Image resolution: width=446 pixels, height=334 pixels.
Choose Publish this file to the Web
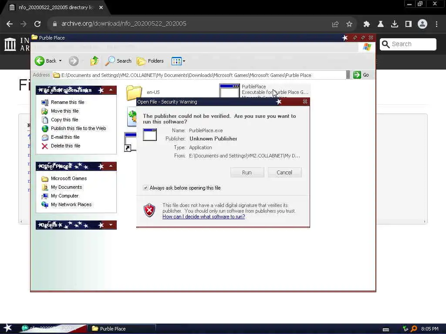[78, 128]
